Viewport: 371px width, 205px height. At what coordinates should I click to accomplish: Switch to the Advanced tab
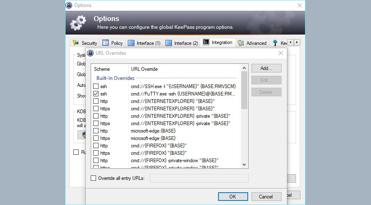point(252,43)
